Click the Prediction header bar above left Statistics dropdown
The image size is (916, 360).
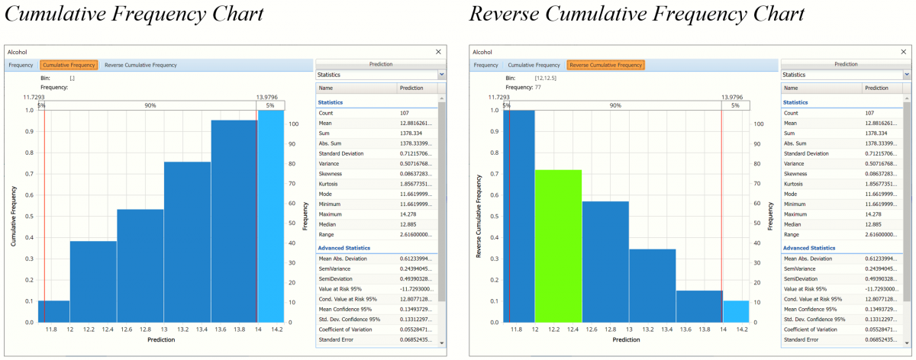(380, 65)
